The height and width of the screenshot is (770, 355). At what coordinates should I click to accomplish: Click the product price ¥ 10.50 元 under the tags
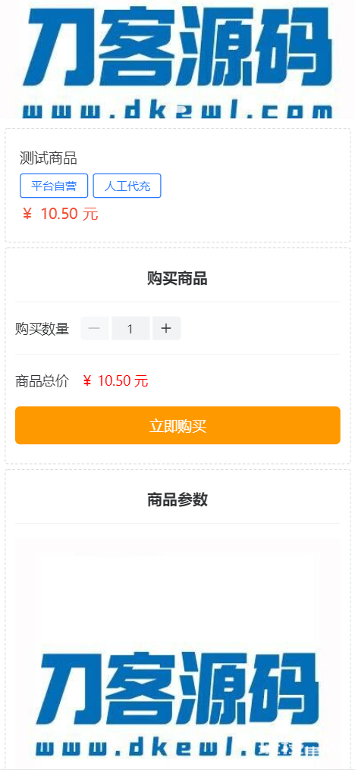click(x=60, y=214)
